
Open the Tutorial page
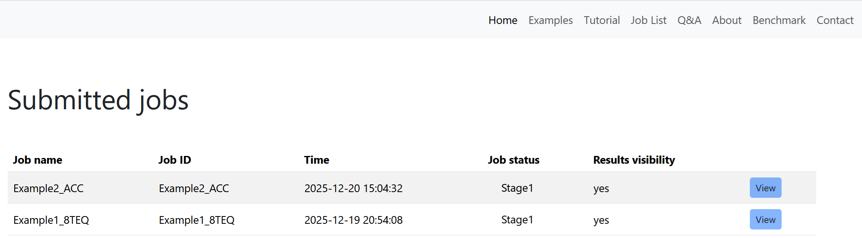[602, 20]
